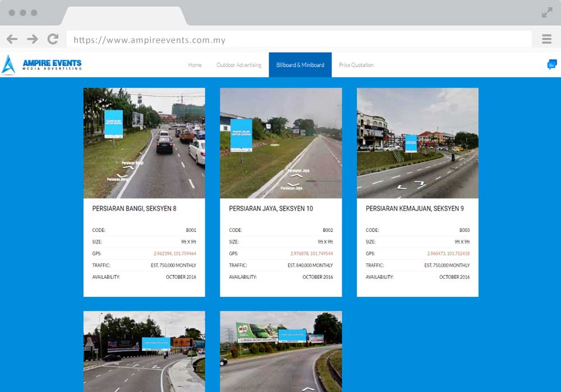Click size 9ft X 9ft on B002 card
This screenshot has width=561, height=392.
click(x=325, y=242)
